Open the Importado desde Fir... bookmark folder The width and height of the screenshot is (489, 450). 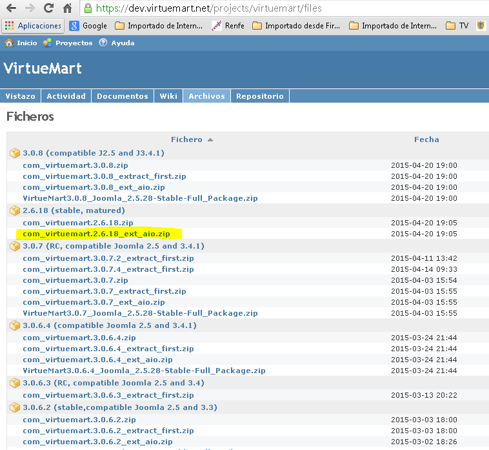(296, 26)
